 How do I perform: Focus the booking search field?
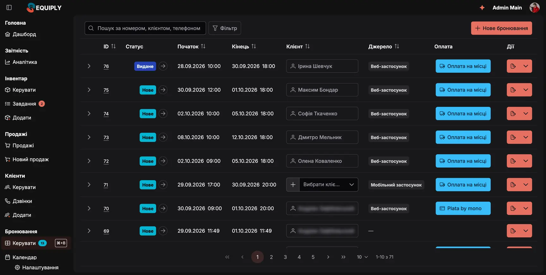[x=145, y=28]
